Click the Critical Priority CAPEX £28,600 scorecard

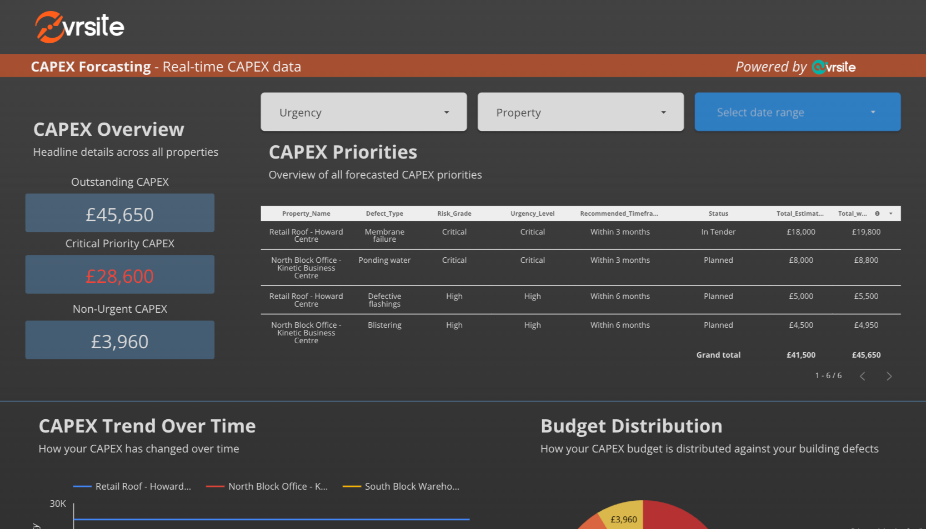tap(120, 274)
